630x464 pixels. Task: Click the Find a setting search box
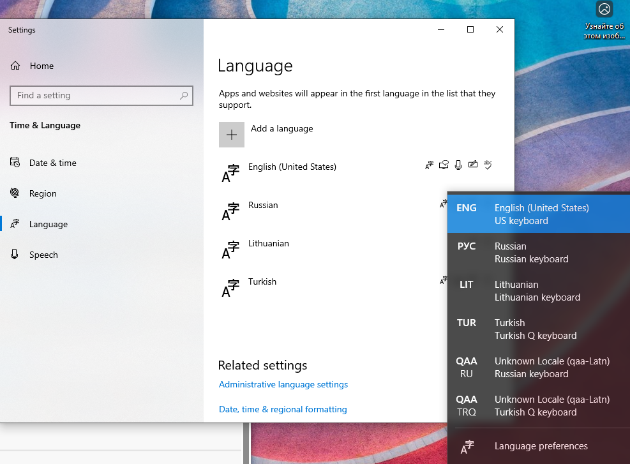point(101,95)
